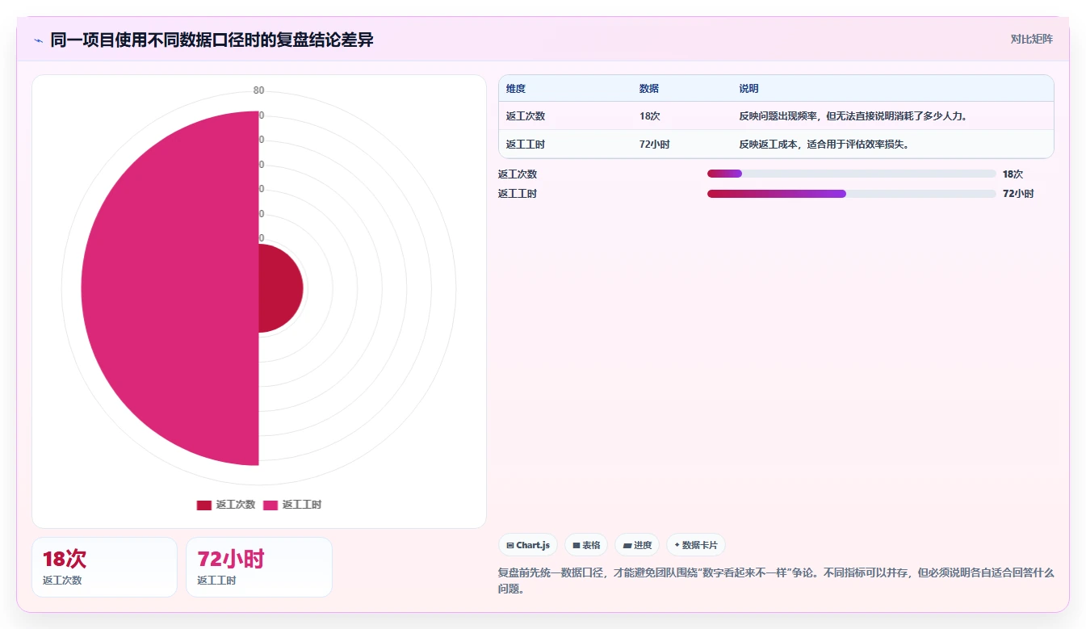1086x629 pixels.
Task: Click the icon on the 数据卡片 tag
Action: (x=677, y=545)
